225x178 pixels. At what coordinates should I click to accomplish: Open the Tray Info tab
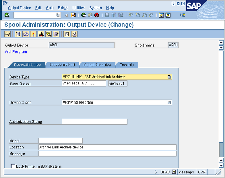[127, 65]
